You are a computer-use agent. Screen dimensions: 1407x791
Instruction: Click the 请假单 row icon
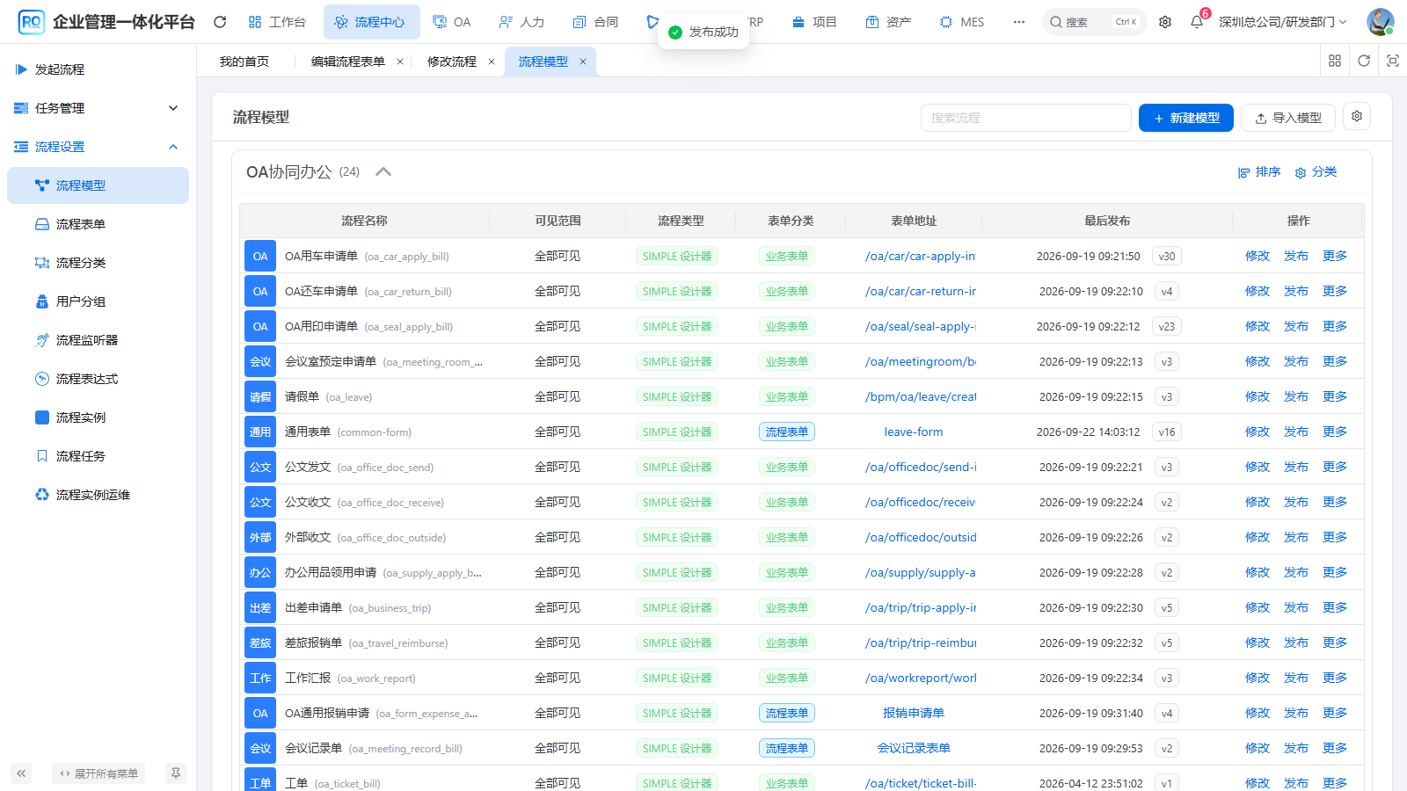click(260, 396)
